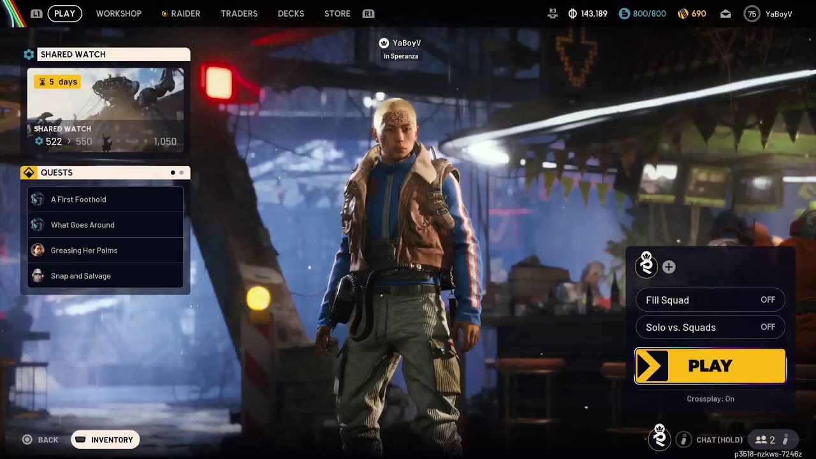Viewport: 816px width, 459px height.
Task: Click the portrait icon for What Goes Around
Action: click(38, 225)
